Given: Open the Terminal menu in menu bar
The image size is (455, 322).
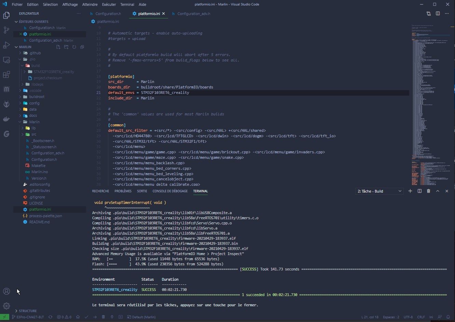Looking at the screenshot, I should [x=127, y=4].
